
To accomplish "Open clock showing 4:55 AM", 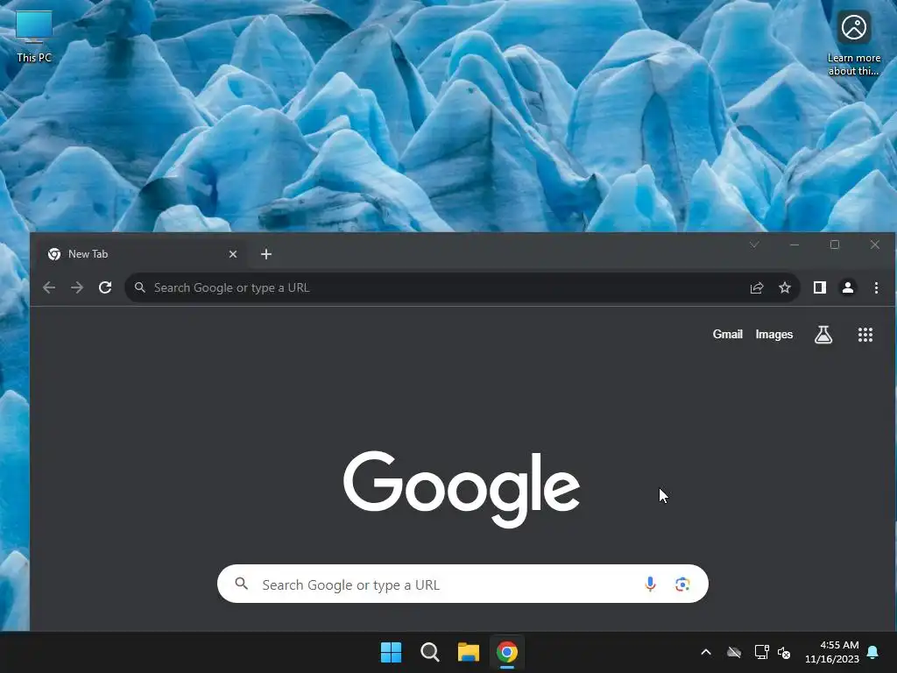I will tap(832, 652).
